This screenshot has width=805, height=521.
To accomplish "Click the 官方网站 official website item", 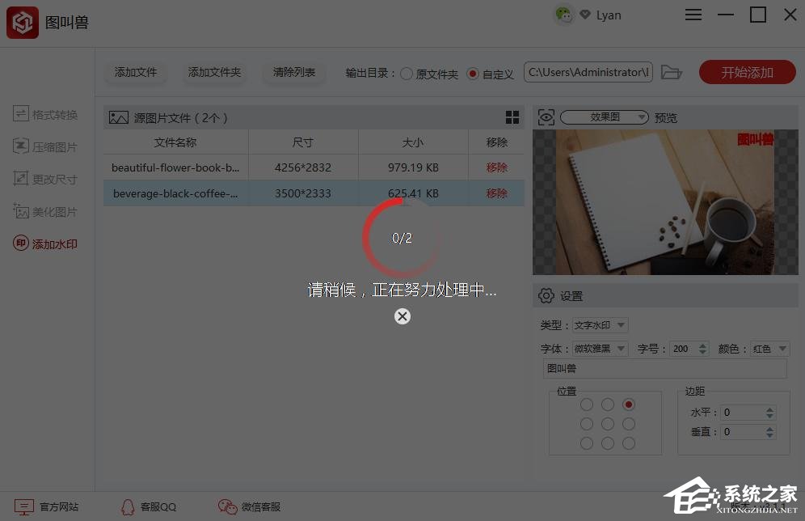I will (50, 506).
